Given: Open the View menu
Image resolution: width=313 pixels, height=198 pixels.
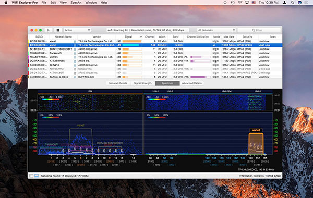Looking at the screenshot, I should [63, 3].
